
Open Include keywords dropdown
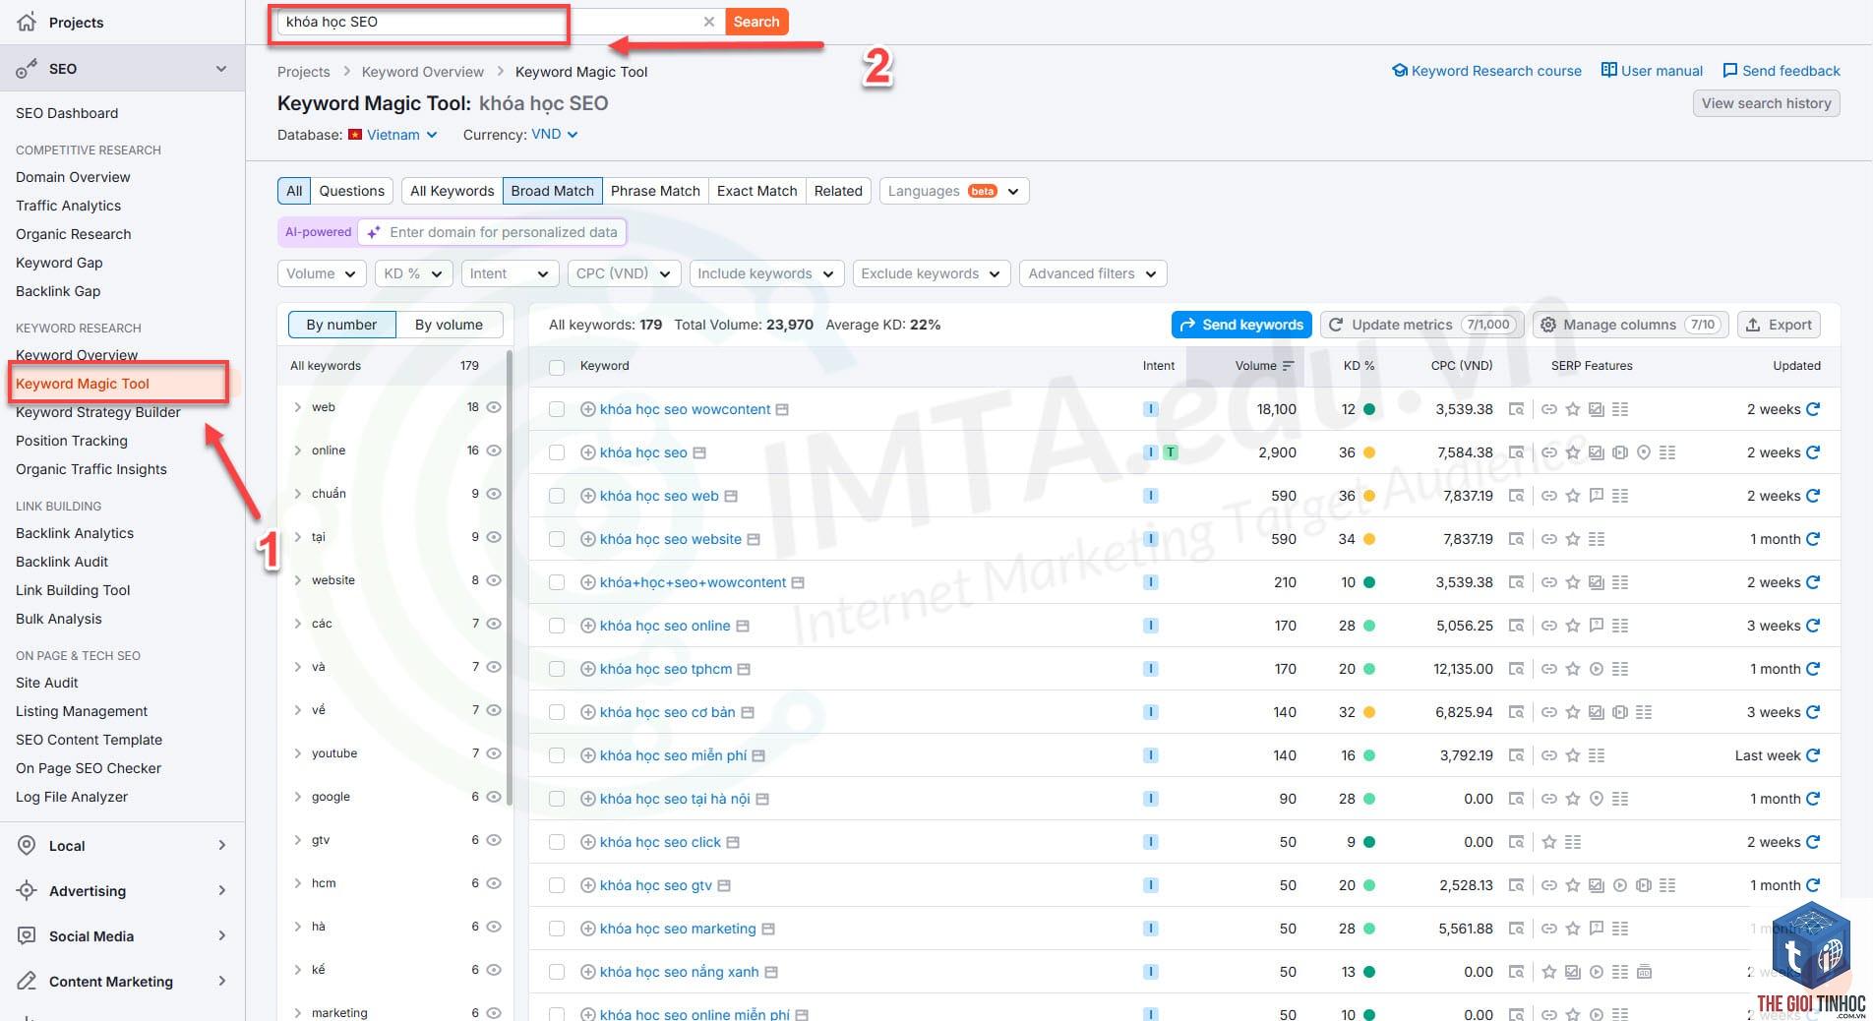766,273
